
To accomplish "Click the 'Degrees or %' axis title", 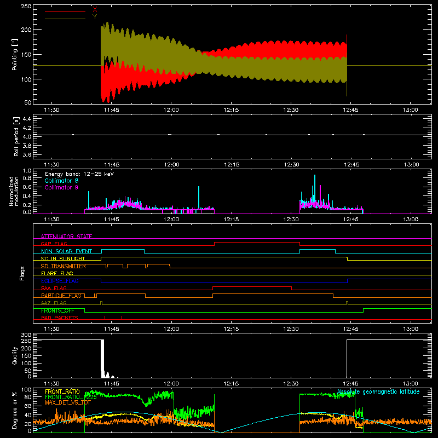I will pyautogui.click(x=15, y=410).
